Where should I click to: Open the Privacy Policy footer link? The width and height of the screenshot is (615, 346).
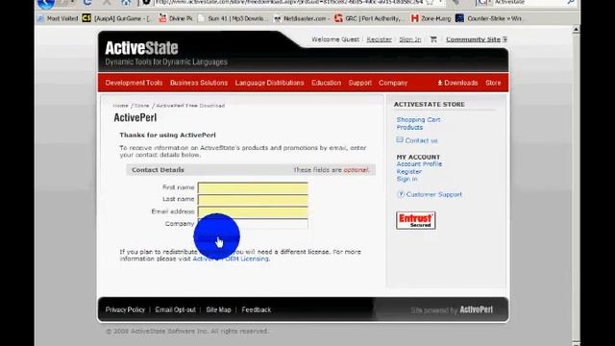click(x=125, y=309)
